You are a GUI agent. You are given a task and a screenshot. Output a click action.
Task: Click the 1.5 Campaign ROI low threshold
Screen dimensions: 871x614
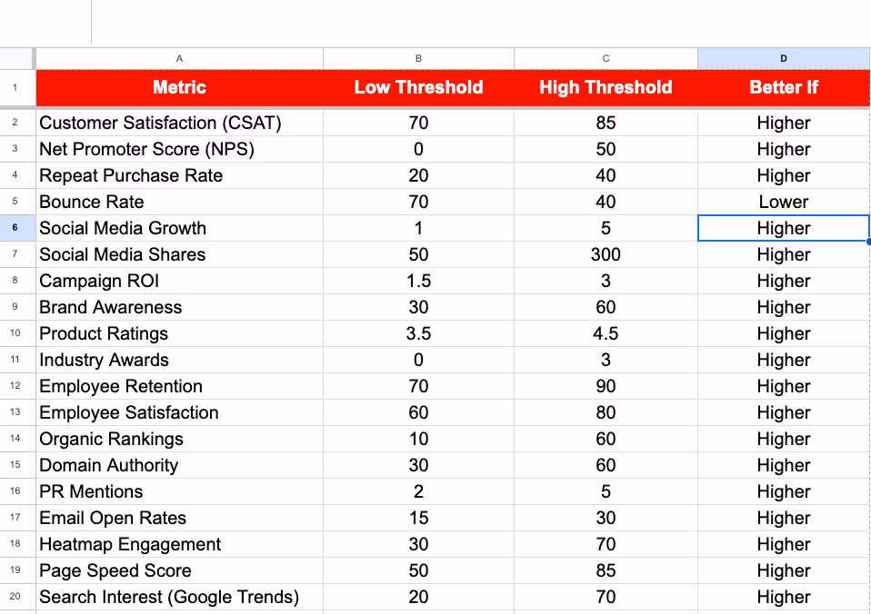click(x=419, y=281)
